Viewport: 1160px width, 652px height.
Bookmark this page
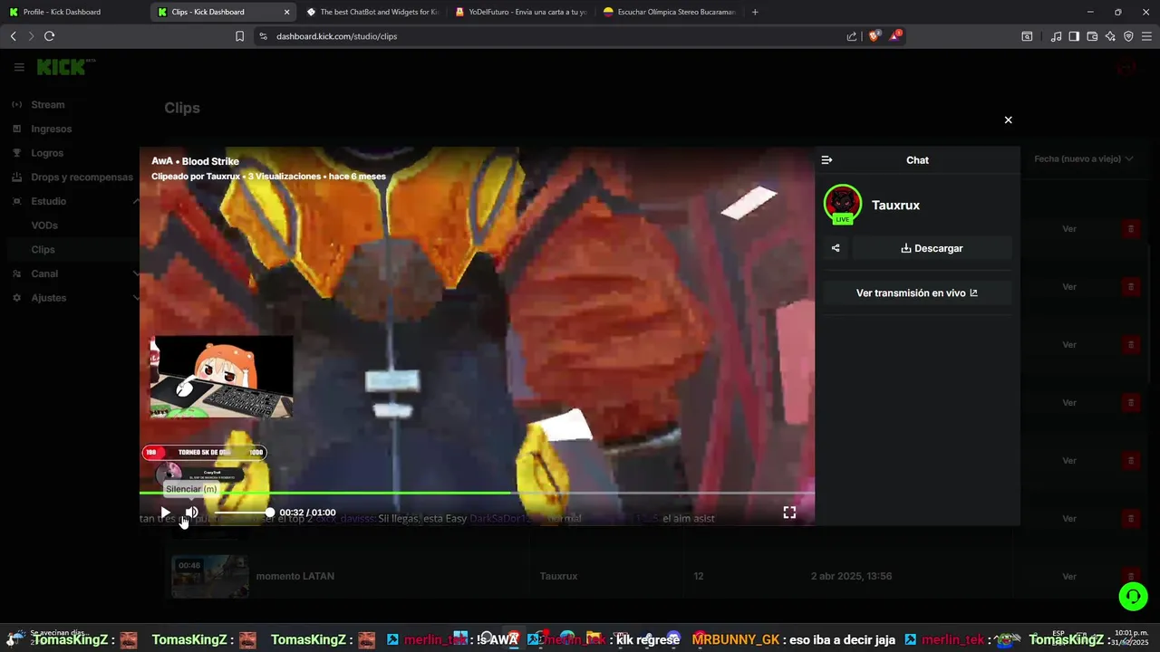pyautogui.click(x=239, y=36)
